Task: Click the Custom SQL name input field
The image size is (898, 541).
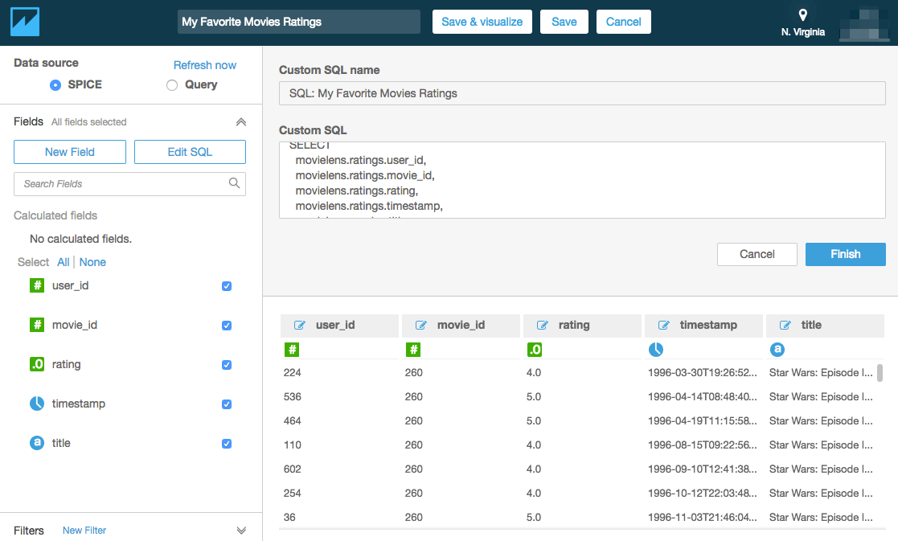Action: [x=582, y=93]
